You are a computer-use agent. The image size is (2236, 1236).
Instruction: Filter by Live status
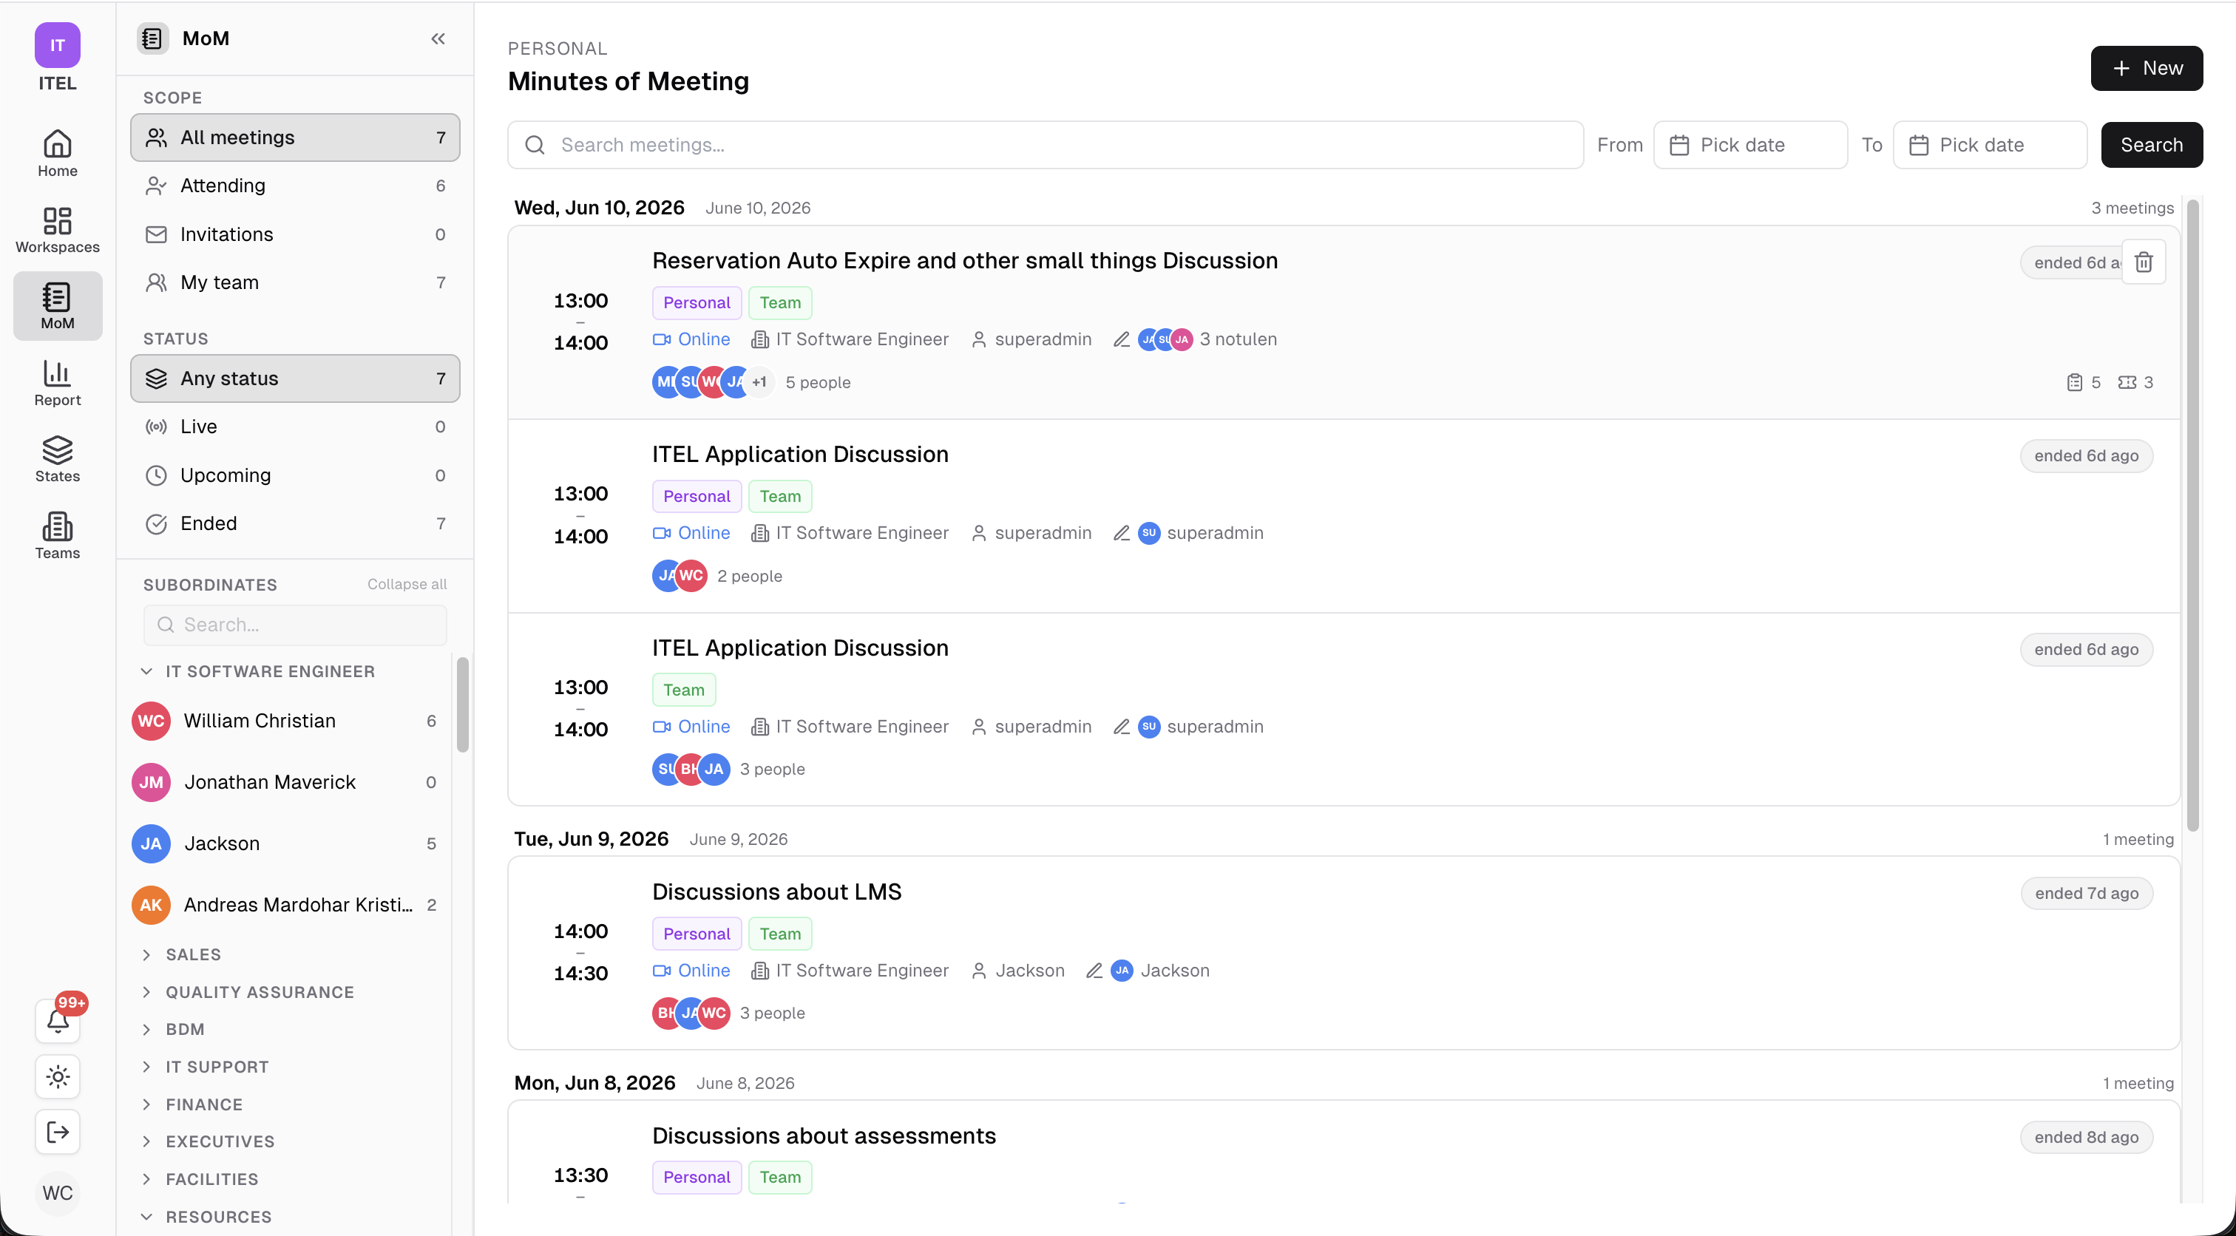click(295, 427)
